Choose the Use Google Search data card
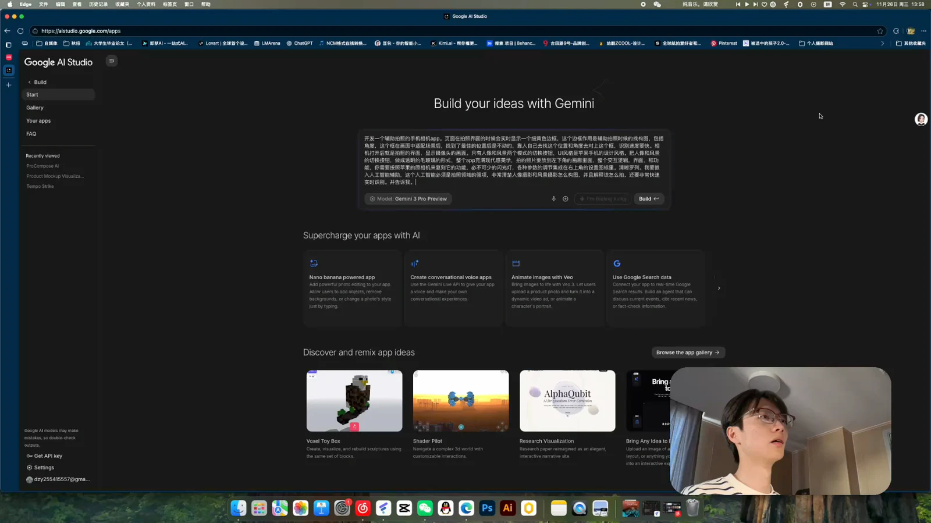Screen dimensions: 931x523 656,288
